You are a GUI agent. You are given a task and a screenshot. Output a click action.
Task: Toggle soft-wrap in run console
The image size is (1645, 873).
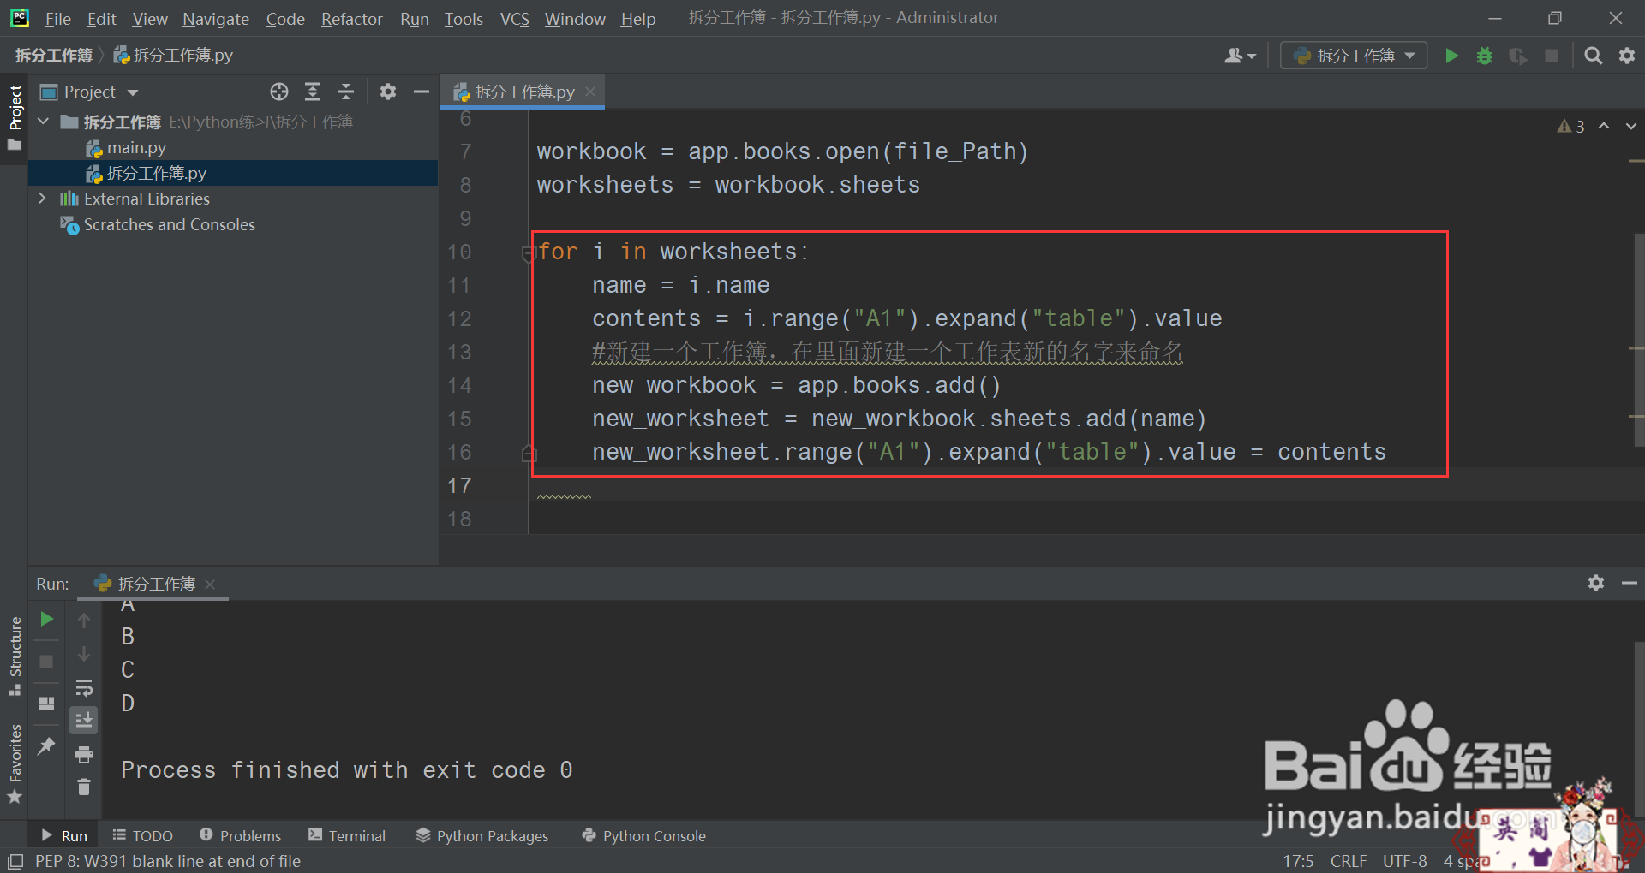click(84, 687)
